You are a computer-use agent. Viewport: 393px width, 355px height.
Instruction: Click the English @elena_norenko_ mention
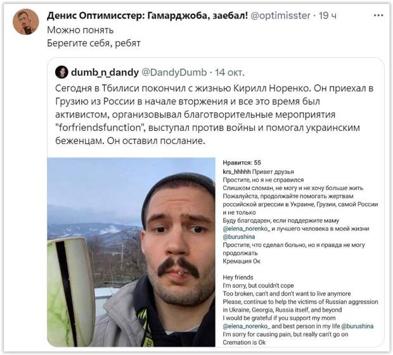pos(247,326)
